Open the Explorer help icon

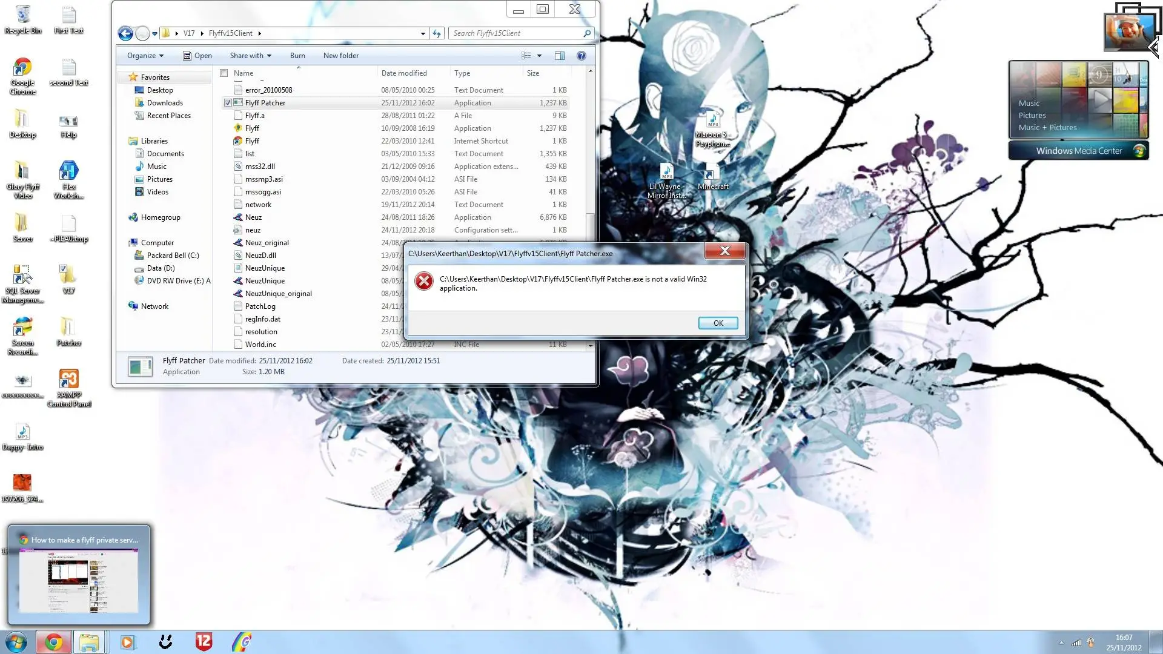(x=581, y=56)
